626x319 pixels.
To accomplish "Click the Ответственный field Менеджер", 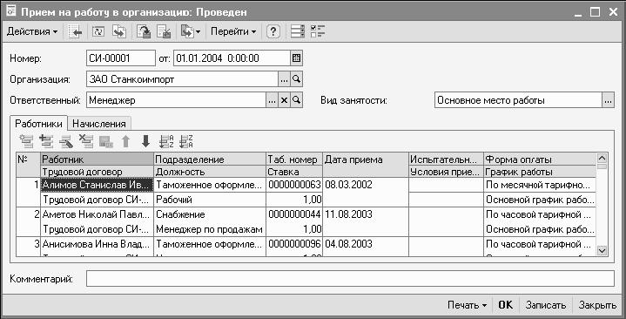I will tap(176, 100).
